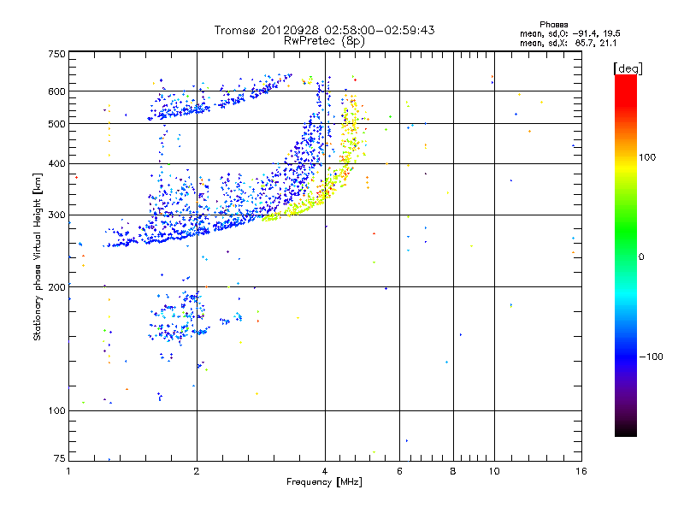Click the plot title "Tromsø 20120928 02:58:00-02:59:43"
The image size is (684, 513).
click(324, 30)
